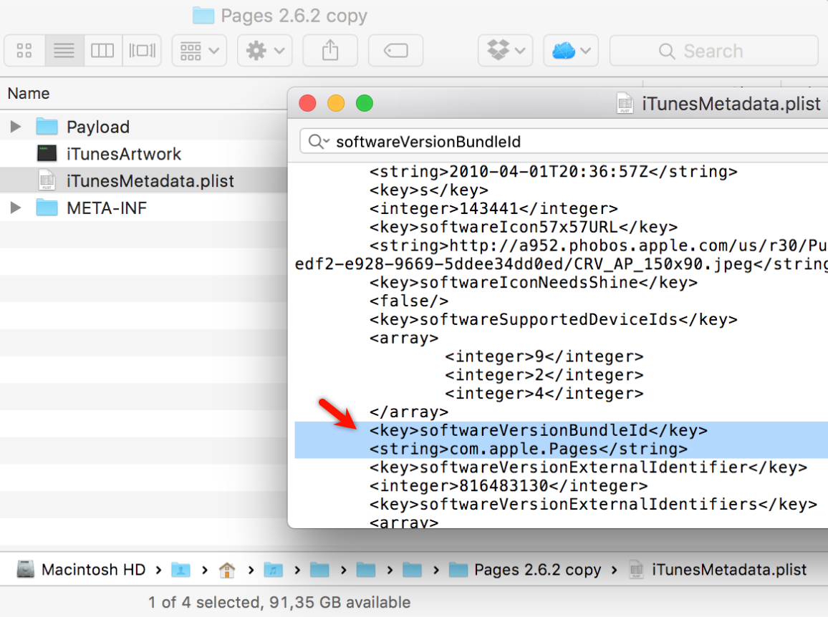828x617 pixels.
Task: Open the item arrangement dropdown
Action: (199, 51)
